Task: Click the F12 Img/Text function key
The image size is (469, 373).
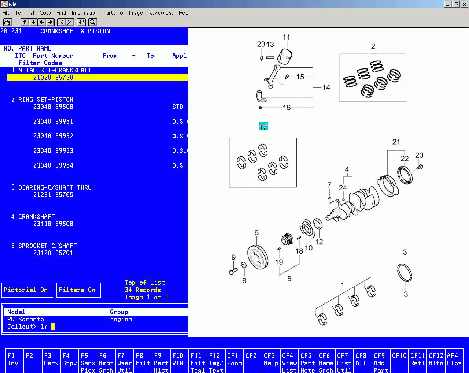Action: [x=216, y=362]
